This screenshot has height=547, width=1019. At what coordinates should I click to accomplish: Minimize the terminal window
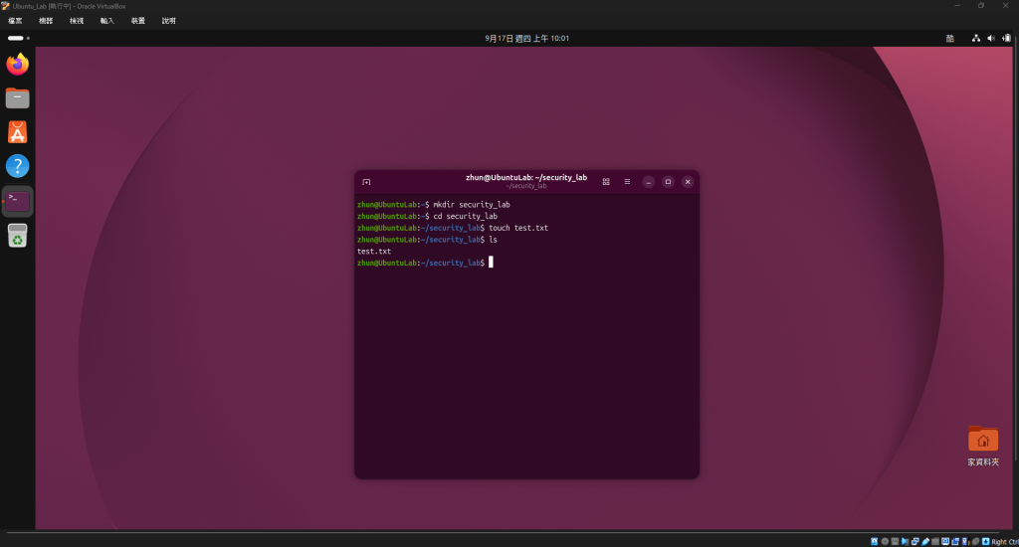click(648, 182)
